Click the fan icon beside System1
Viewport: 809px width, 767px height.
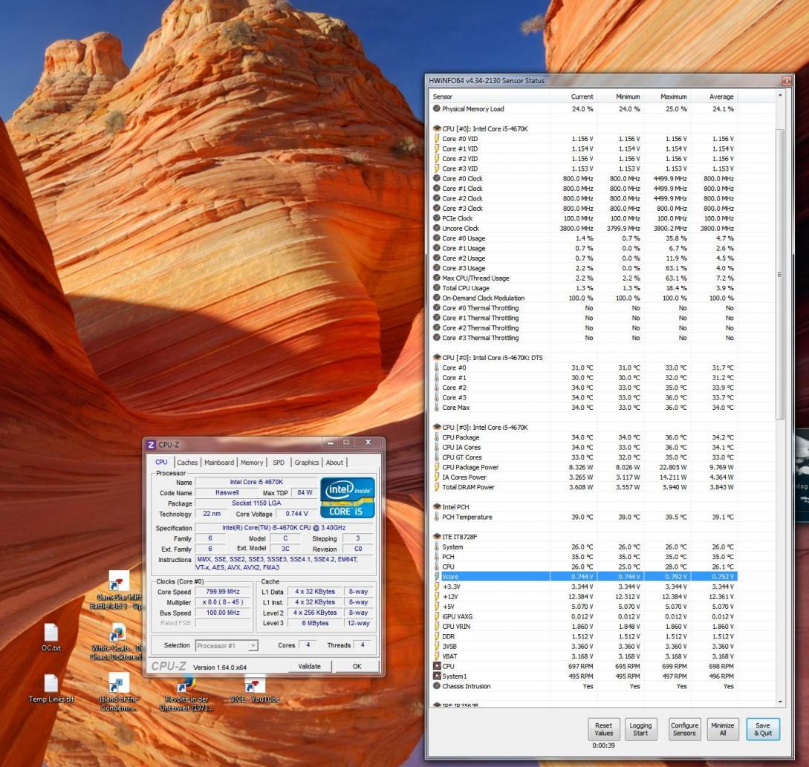click(x=437, y=676)
